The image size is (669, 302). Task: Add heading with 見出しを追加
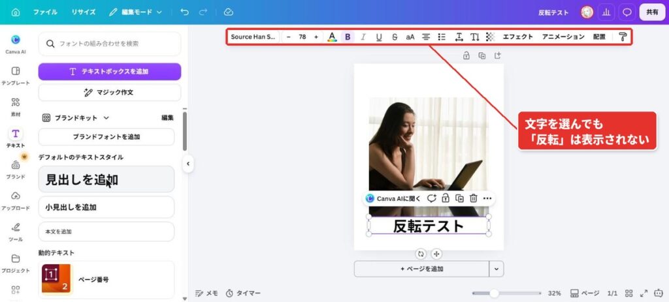coord(106,179)
